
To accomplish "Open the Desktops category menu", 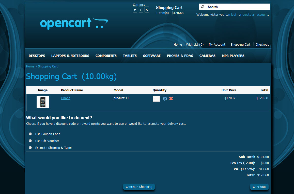I will [x=37, y=56].
